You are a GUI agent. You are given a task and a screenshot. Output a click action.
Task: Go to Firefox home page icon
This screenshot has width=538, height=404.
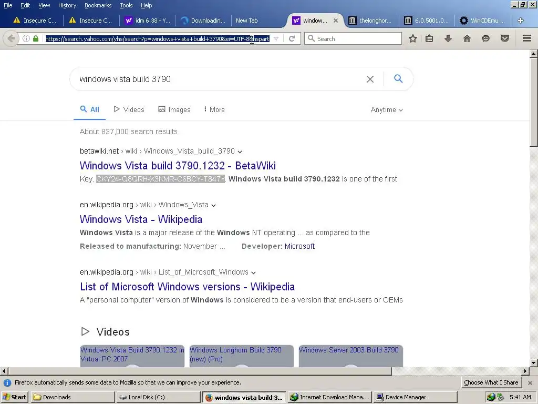(467, 38)
